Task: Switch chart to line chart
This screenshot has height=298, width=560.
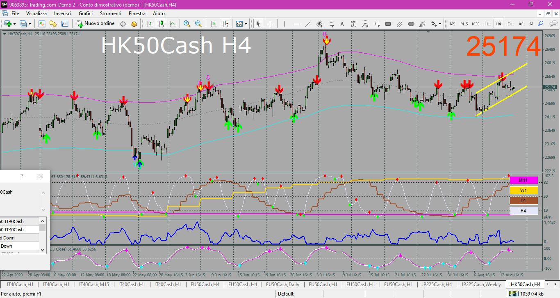Action: coord(173,24)
